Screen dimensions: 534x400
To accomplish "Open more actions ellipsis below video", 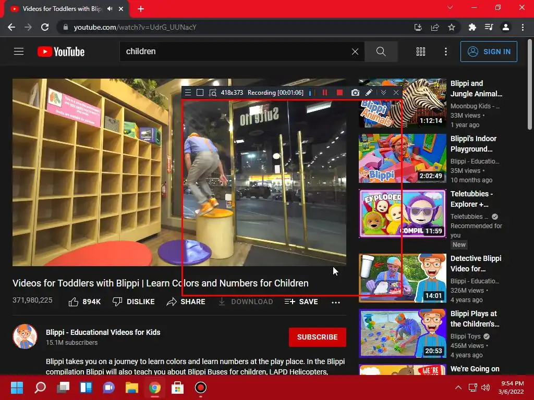I will 336,303.
